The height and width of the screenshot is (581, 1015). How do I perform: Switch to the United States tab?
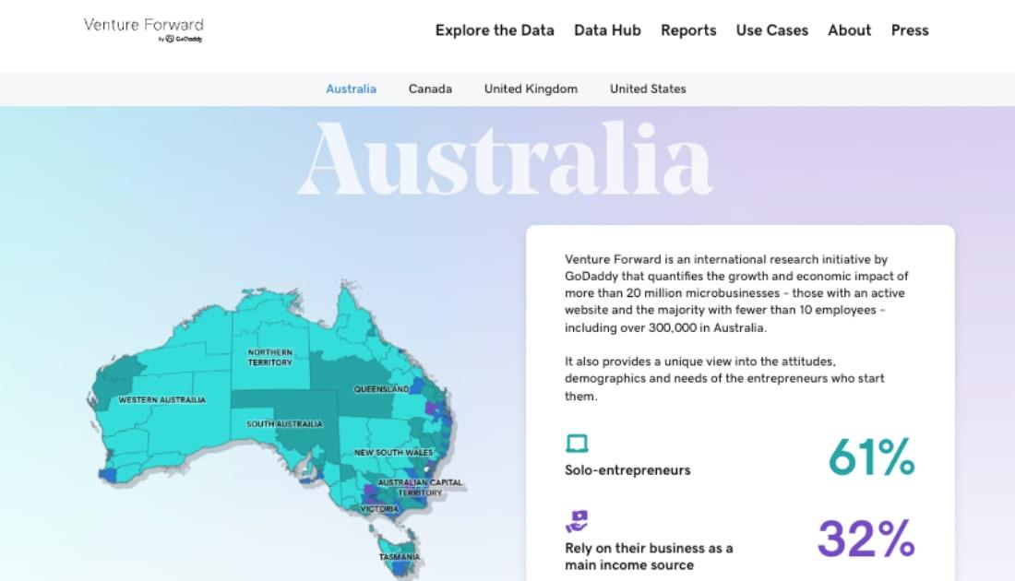(x=648, y=89)
